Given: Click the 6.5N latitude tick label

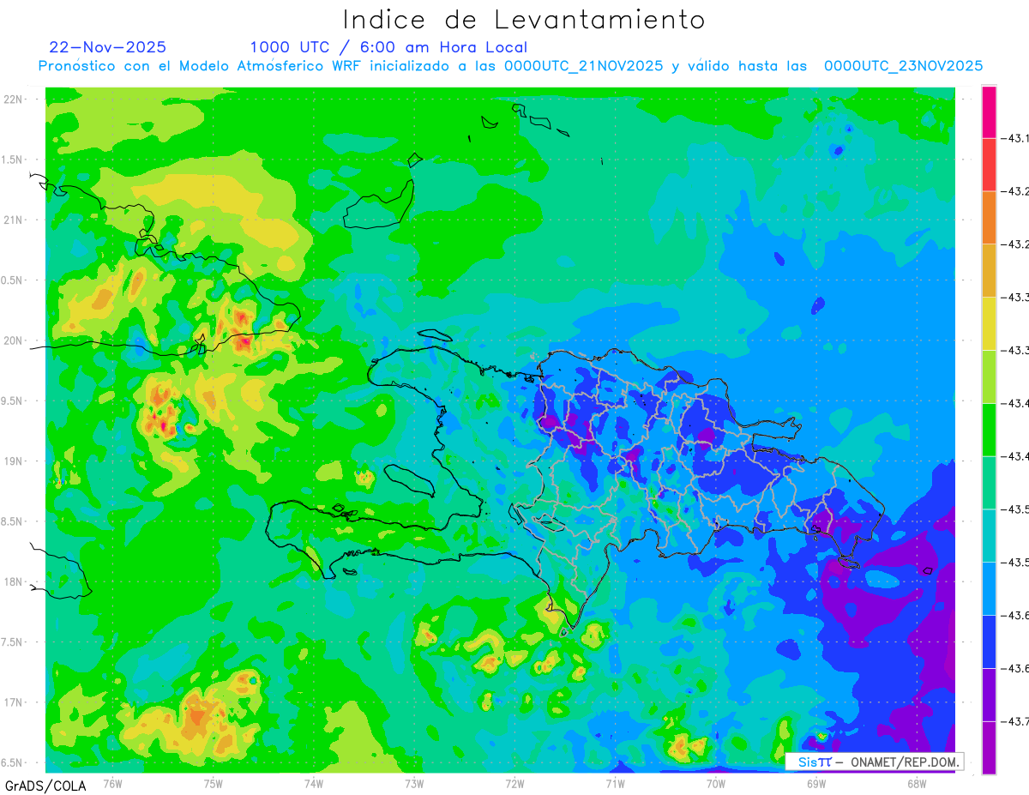Looking at the screenshot, I should pos(13,762).
